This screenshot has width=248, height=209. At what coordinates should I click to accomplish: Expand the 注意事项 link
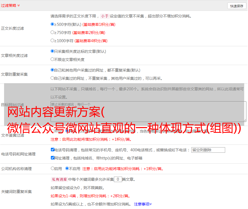142,204
